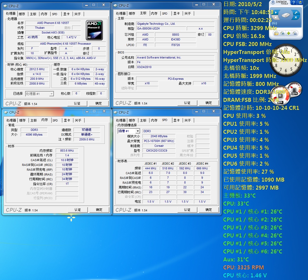Click the 内存频率 803.6 MHz value field
308x280 pixels.
67,151
